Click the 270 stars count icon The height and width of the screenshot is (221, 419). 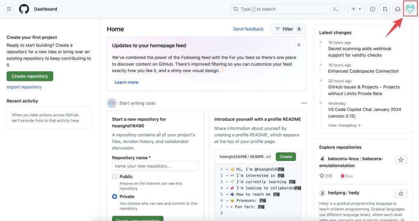tap(322, 176)
